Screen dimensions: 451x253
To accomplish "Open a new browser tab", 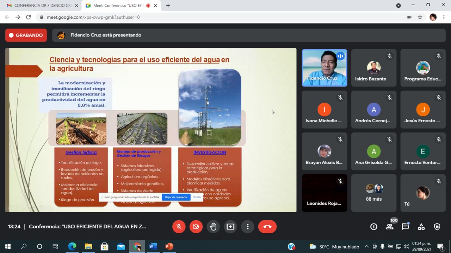I will click(168, 6).
